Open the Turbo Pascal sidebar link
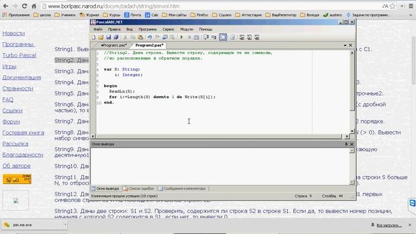The image size is (416, 234). click(19, 55)
